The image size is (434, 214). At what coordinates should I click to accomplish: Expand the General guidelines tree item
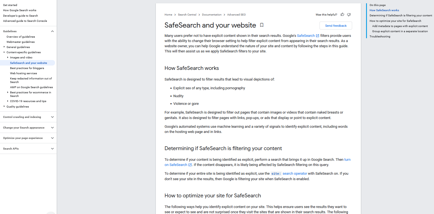tap(4, 47)
